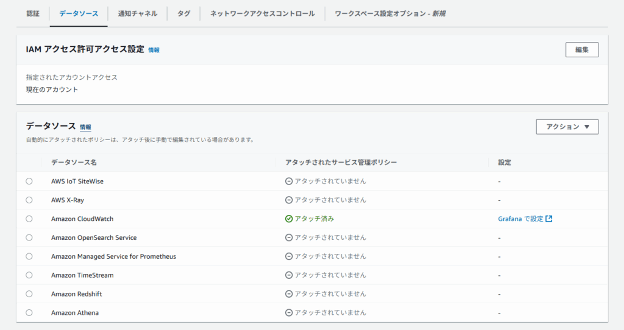Click the Amazon Redshift data source name
Viewport: 624px width, 330px height.
coord(77,294)
